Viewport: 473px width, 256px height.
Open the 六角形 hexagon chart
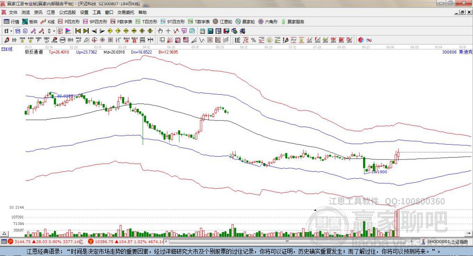click(x=268, y=22)
